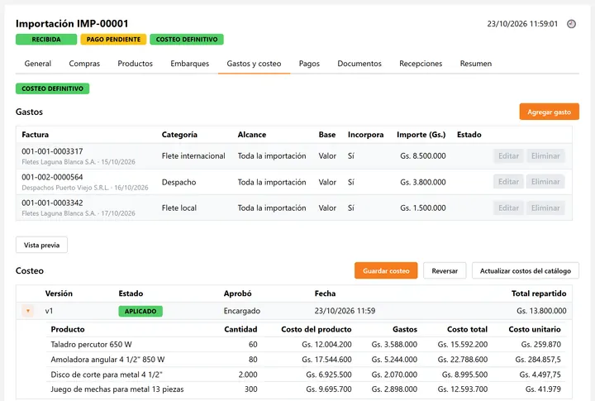Click the RECIBIDA status badge

pyautogui.click(x=46, y=40)
